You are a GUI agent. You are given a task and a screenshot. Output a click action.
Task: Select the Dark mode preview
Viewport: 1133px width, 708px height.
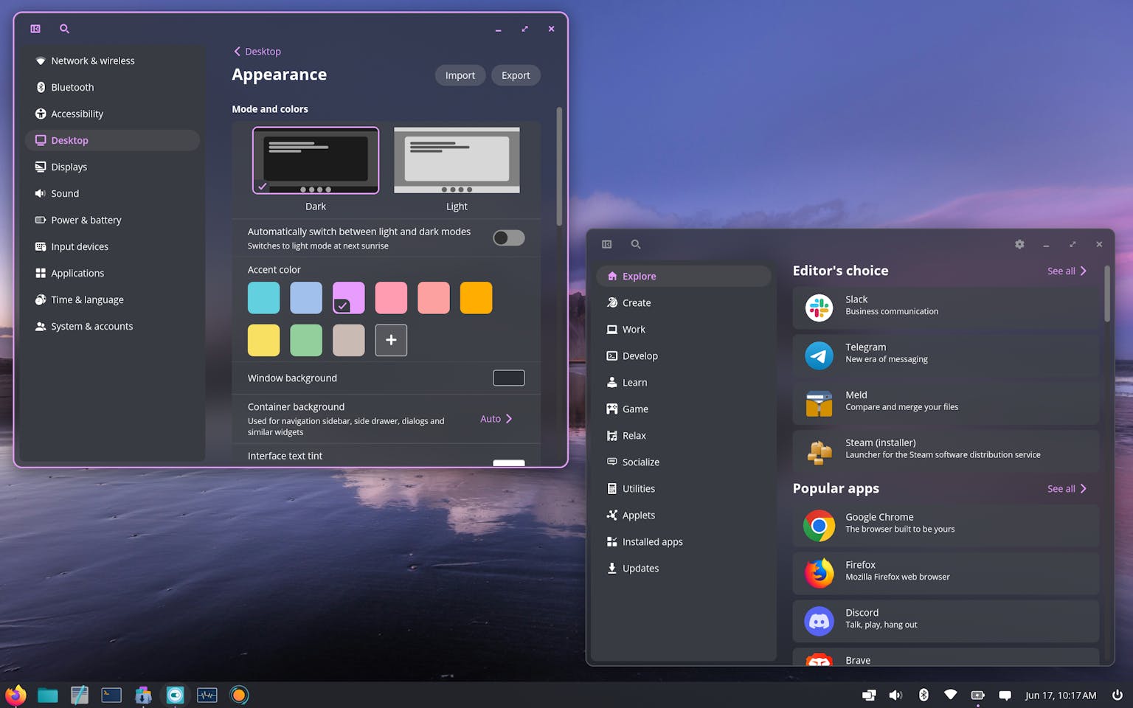point(316,160)
